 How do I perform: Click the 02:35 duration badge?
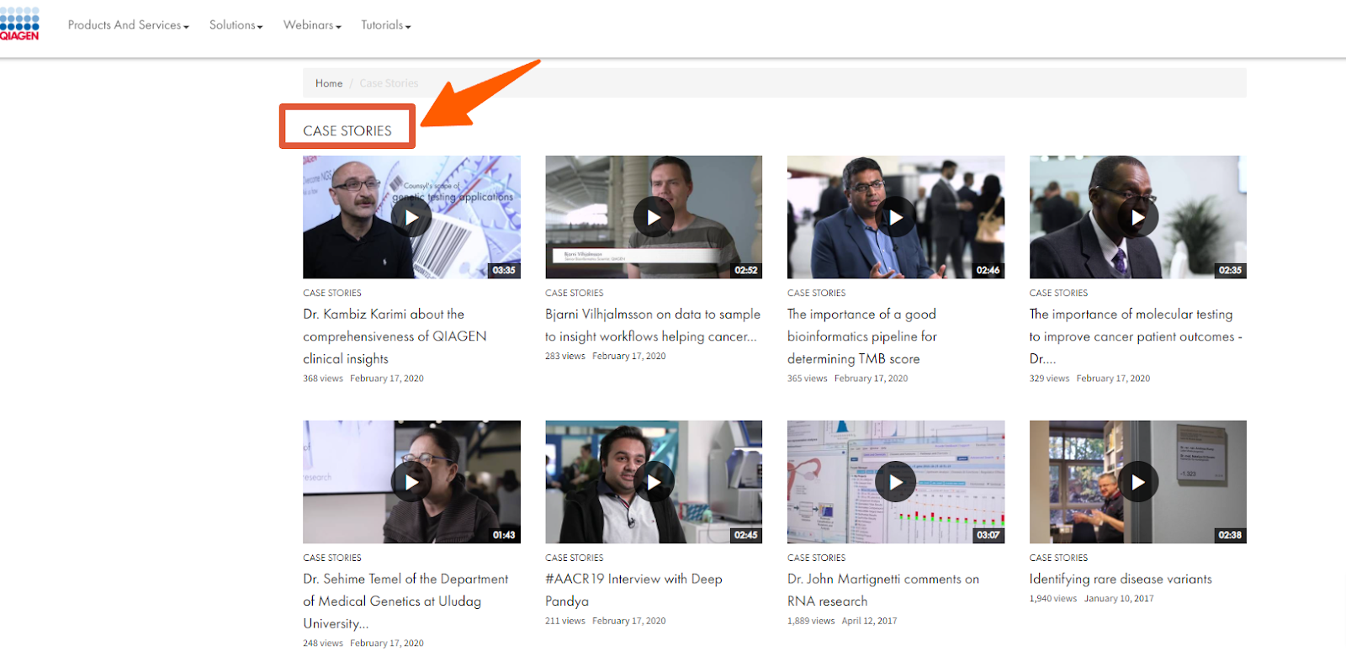tap(1231, 270)
